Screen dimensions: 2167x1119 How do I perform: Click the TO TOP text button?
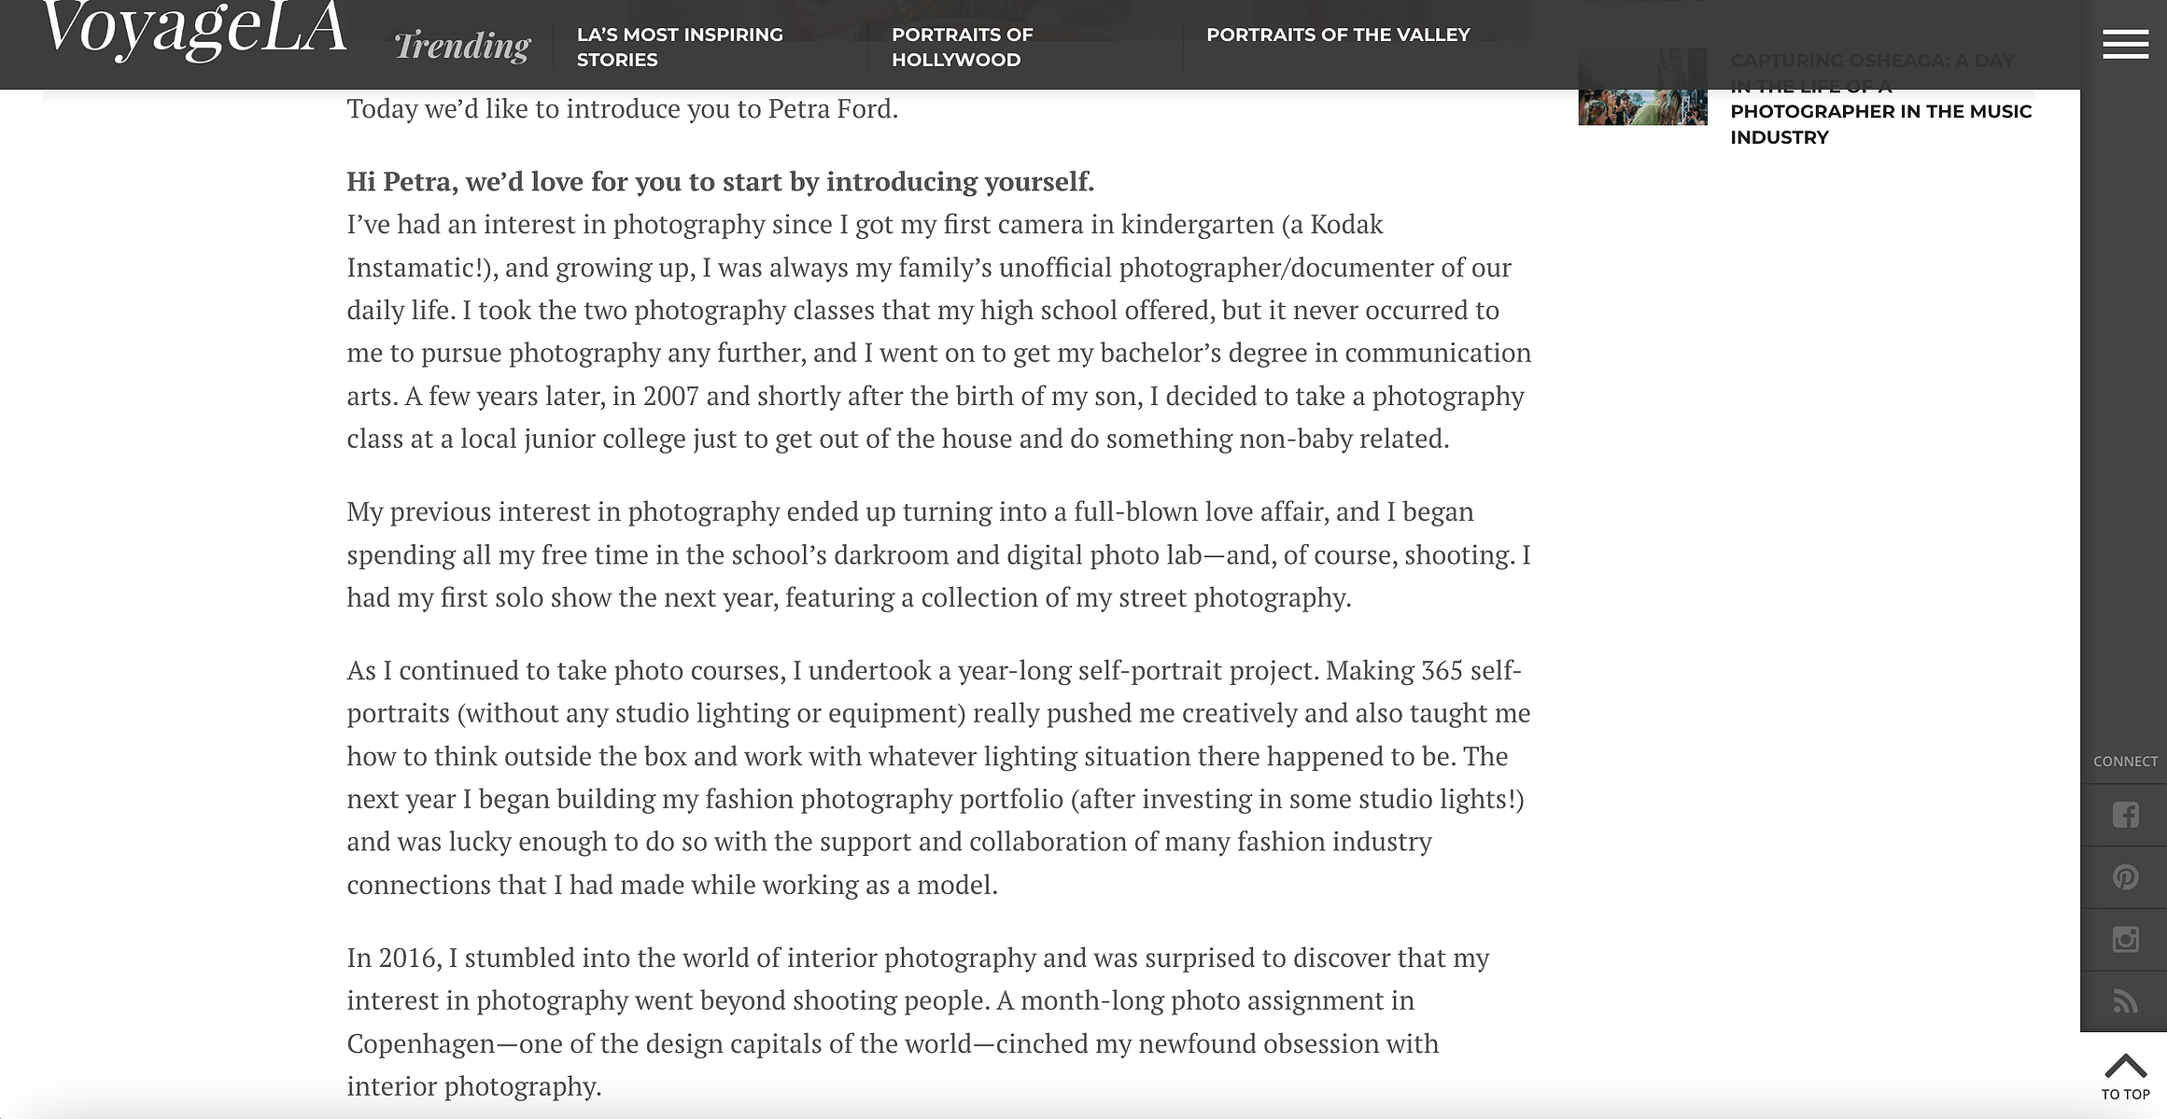[x=2125, y=1095]
